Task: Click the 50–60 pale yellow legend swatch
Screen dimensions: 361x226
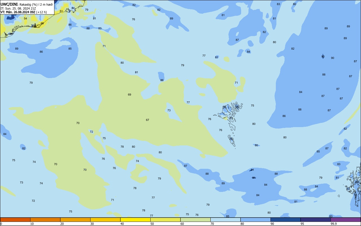Action: 165,220
